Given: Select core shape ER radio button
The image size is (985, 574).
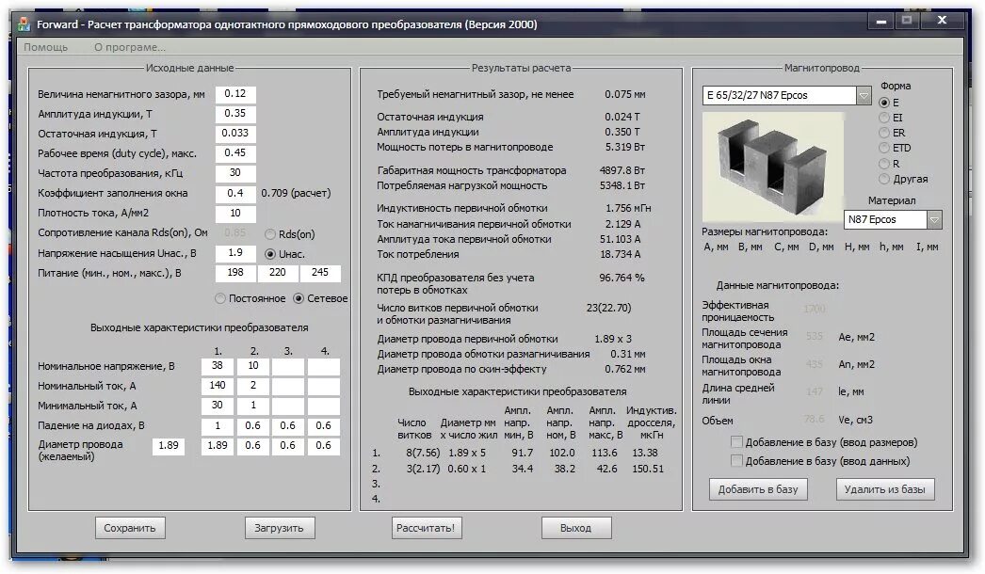Looking at the screenshot, I should (x=884, y=133).
